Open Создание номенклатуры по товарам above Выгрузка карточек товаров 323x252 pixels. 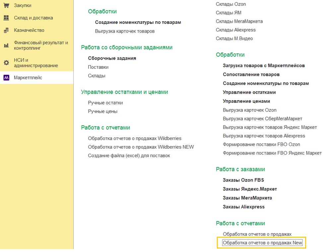click(138, 22)
